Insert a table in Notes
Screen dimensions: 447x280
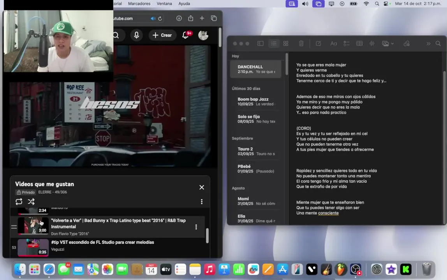pos(359,44)
